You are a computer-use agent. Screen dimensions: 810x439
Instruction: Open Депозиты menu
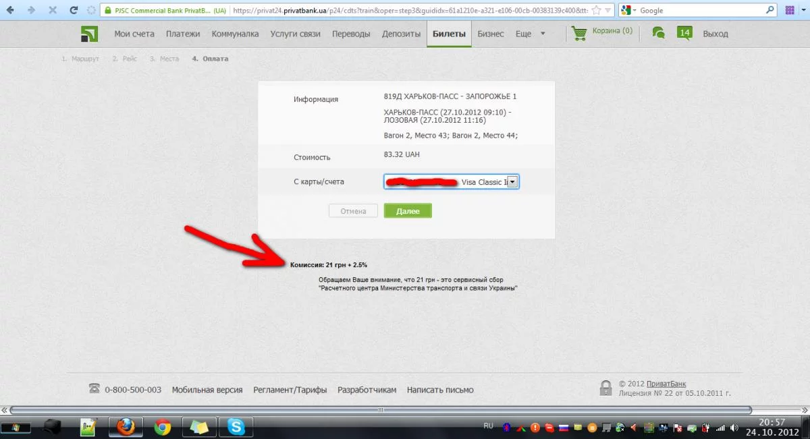tap(401, 34)
